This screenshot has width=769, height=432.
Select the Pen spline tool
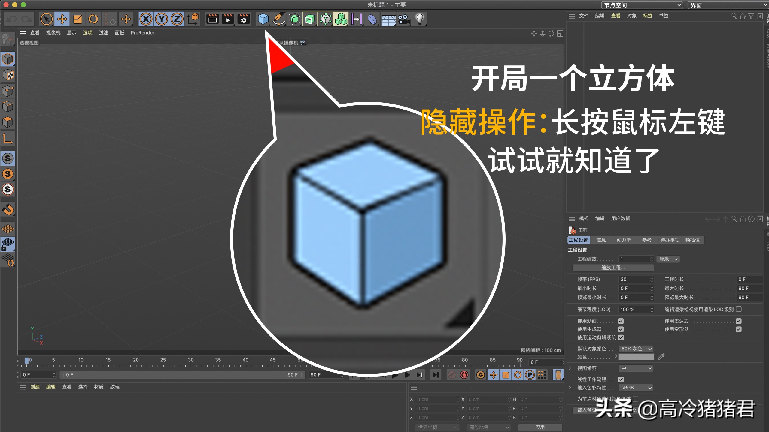point(279,19)
